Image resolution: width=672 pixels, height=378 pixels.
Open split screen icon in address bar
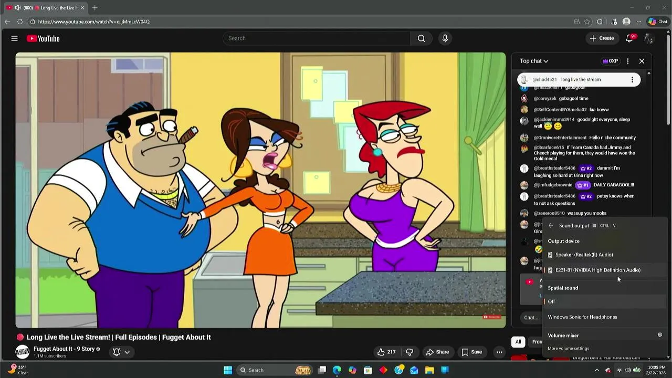tap(577, 22)
